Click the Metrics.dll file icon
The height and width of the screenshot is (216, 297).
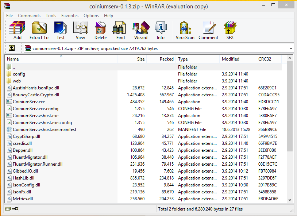[9, 199]
